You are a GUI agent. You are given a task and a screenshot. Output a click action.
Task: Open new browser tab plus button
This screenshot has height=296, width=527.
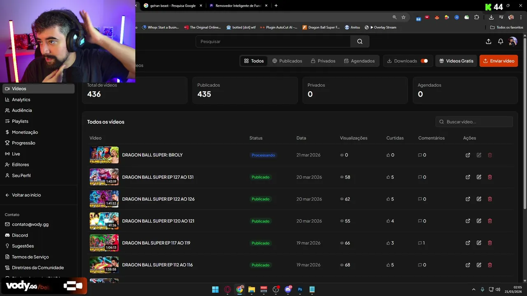(x=276, y=6)
